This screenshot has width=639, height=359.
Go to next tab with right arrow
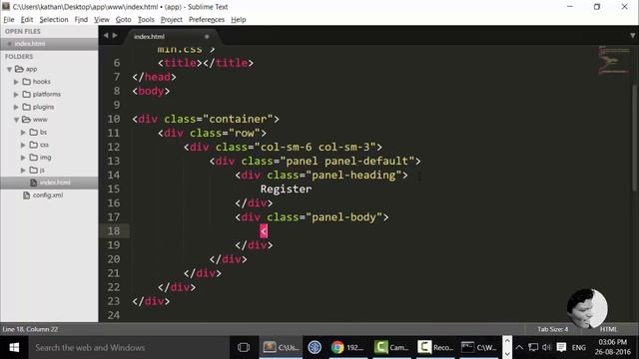[115, 36]
